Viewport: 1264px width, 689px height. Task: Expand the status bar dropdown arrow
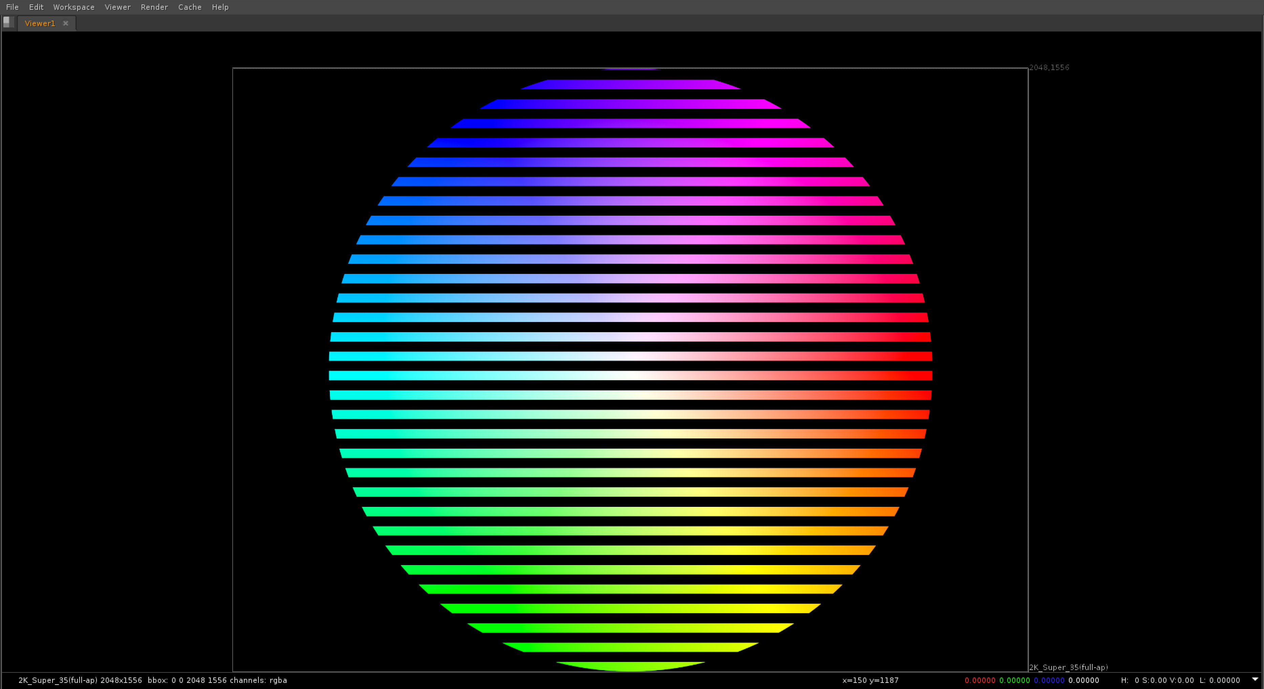point(1255,679)
